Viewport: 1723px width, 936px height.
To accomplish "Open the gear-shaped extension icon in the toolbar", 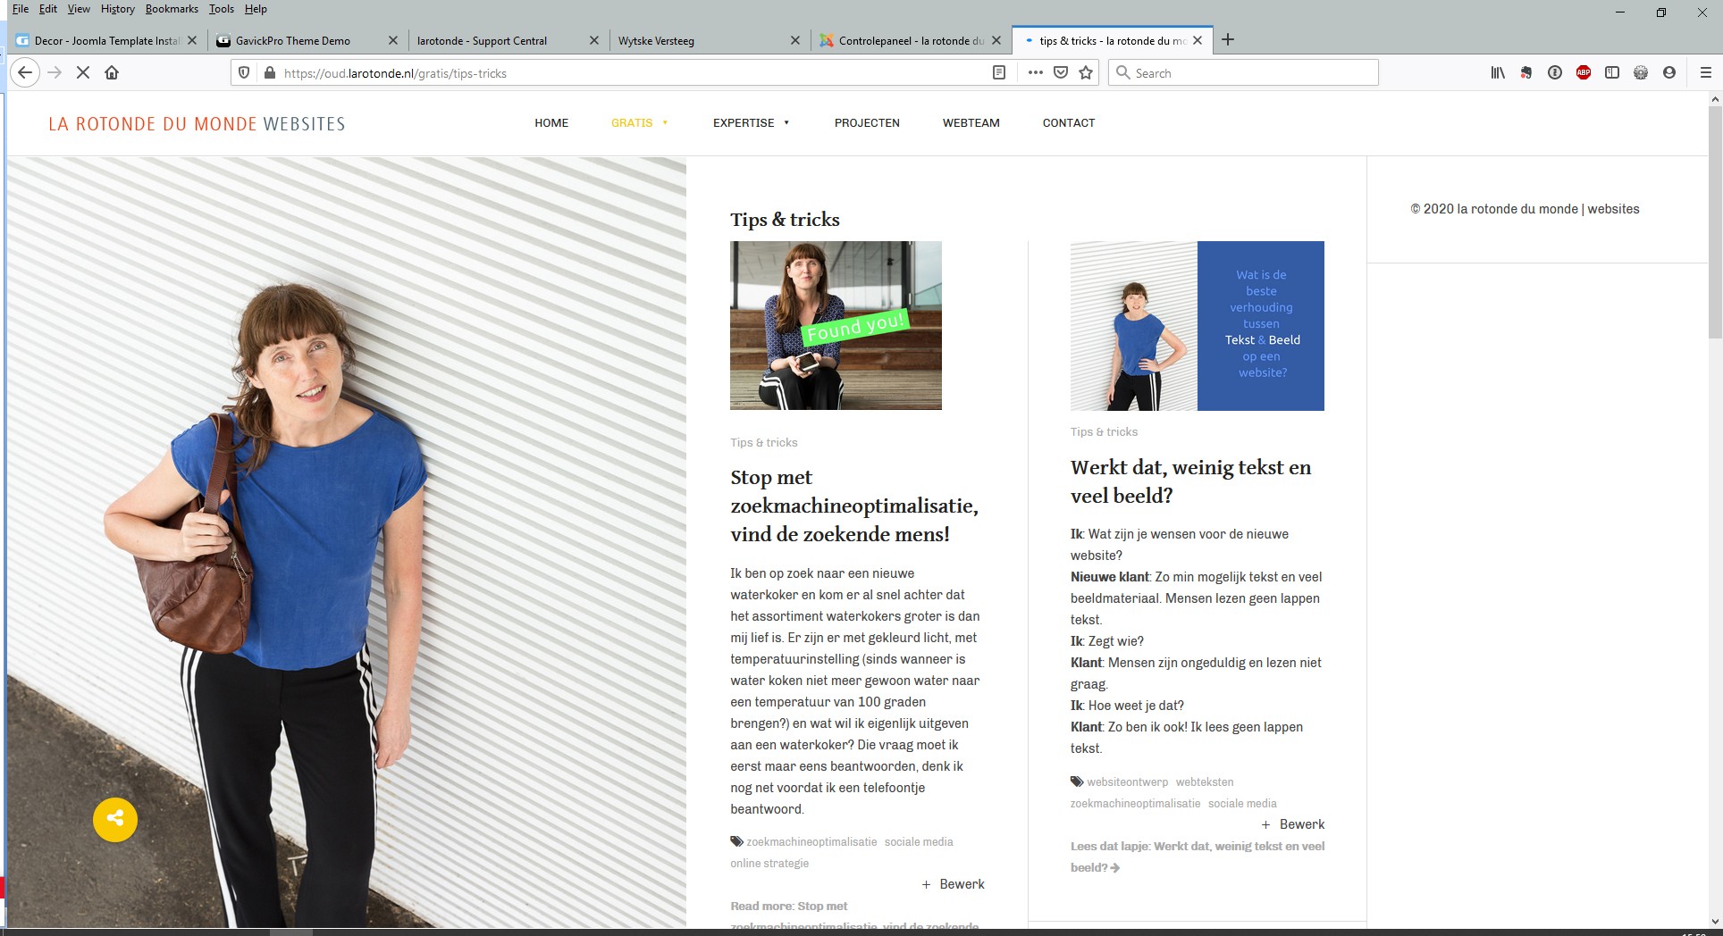I will point(1641,73).
